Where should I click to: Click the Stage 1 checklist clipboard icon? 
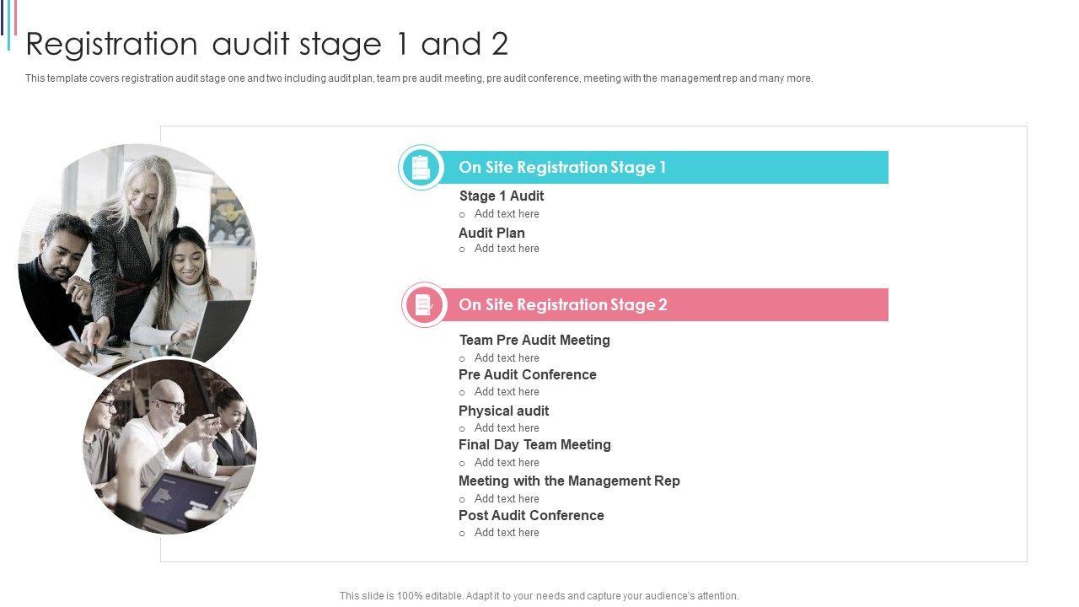421,167
